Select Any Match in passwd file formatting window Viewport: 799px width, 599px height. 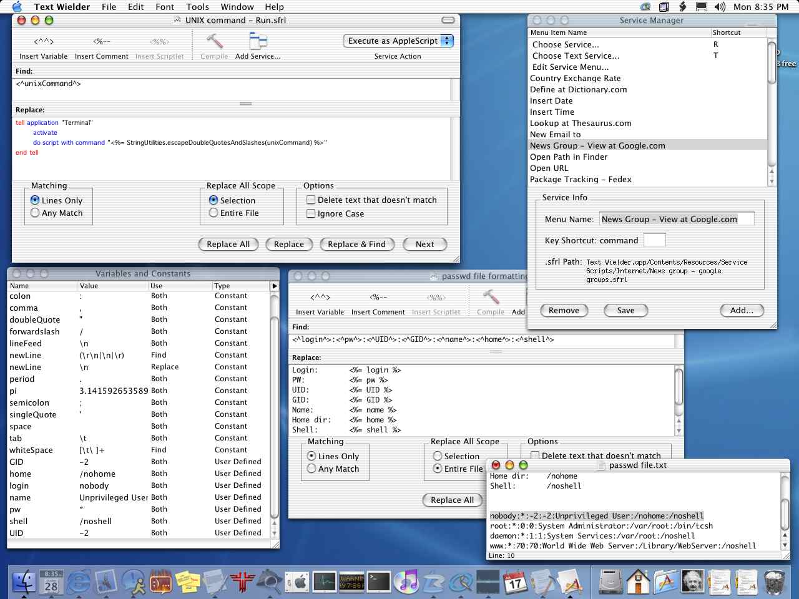click(x=311, y=469)
